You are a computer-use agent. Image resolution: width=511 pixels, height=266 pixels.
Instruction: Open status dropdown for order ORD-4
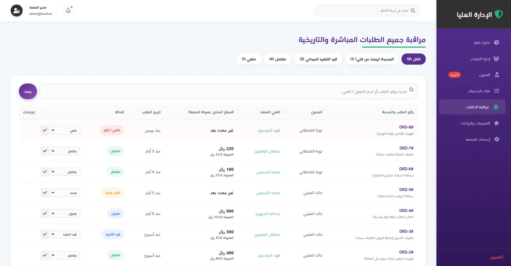[66, 214]
